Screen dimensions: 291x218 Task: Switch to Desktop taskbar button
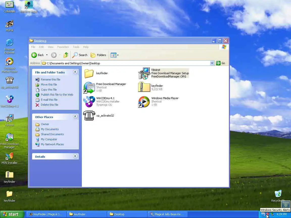coord(127,214)
